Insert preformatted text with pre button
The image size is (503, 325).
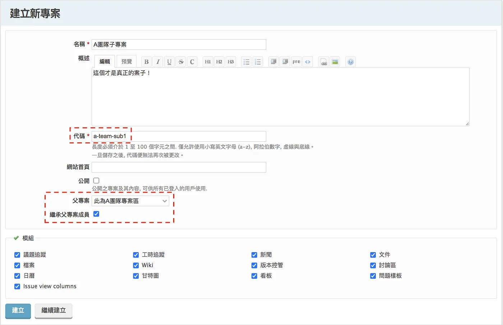click(296, 62)
